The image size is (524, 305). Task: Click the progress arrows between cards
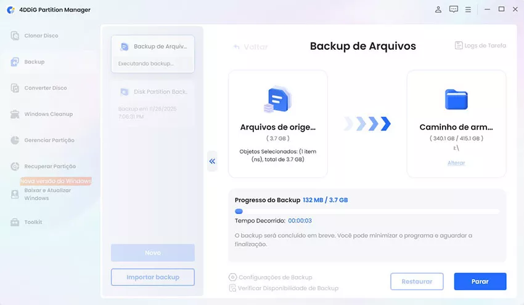pyautogui.click(x=367, y=124)
